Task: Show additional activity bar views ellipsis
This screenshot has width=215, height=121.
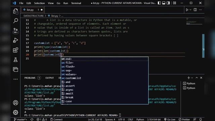Action: click(15, 79)
